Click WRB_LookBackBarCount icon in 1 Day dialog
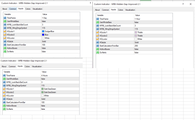This screenshot has width=195, height=120. point(5,24)
